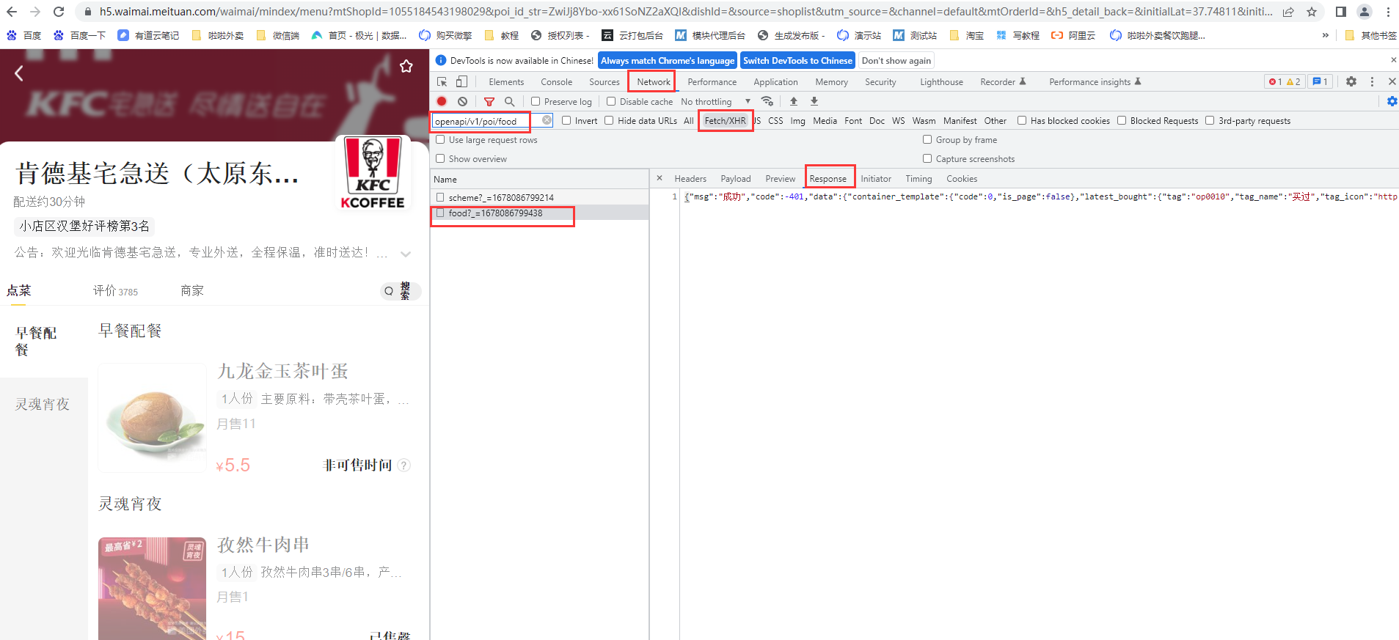Open the Timing tab

coord(918,178)
